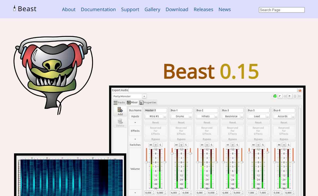Click the play transport button

290,96
